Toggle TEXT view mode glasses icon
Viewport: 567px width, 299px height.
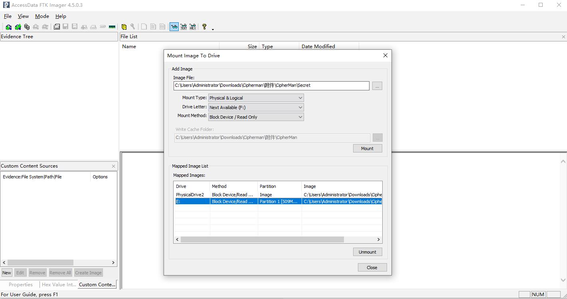pyautogui.click(x=184, y=27)
